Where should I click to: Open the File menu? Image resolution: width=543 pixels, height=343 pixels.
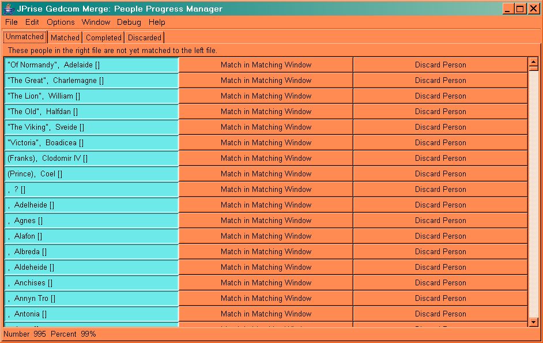click(12, 22)
